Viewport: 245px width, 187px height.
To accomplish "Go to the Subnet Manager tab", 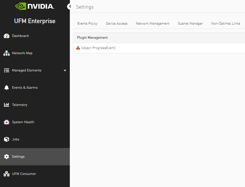I will pos(190,23).
